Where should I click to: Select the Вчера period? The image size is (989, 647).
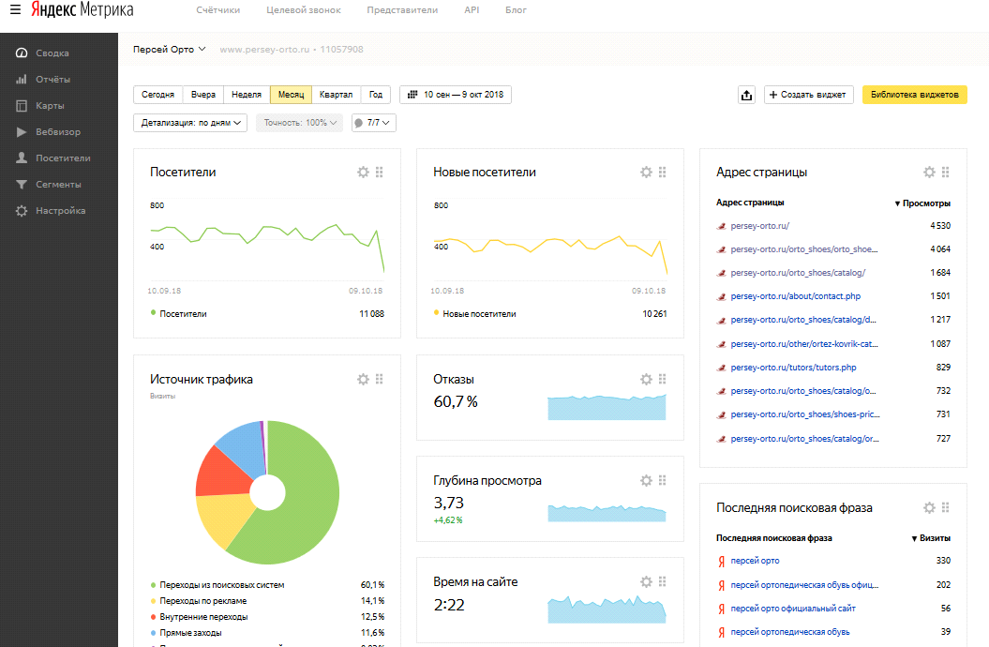click(x=203, y=95)
